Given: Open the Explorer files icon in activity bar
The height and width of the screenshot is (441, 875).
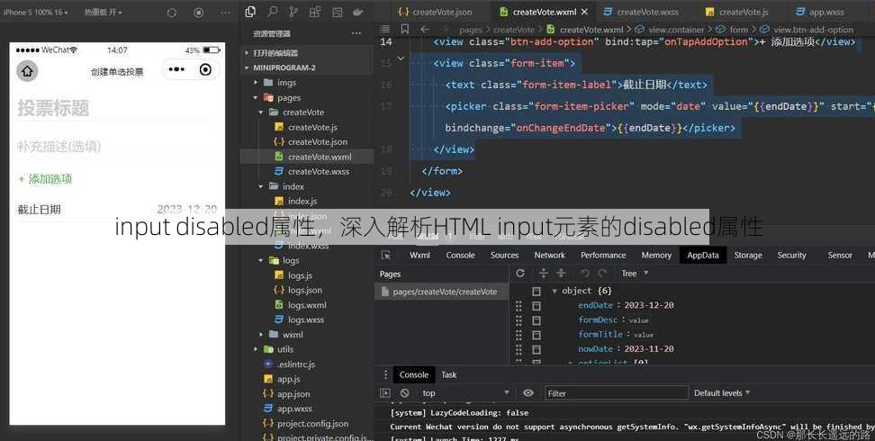Looking at the screenshot, I should [x=250, y=12].
